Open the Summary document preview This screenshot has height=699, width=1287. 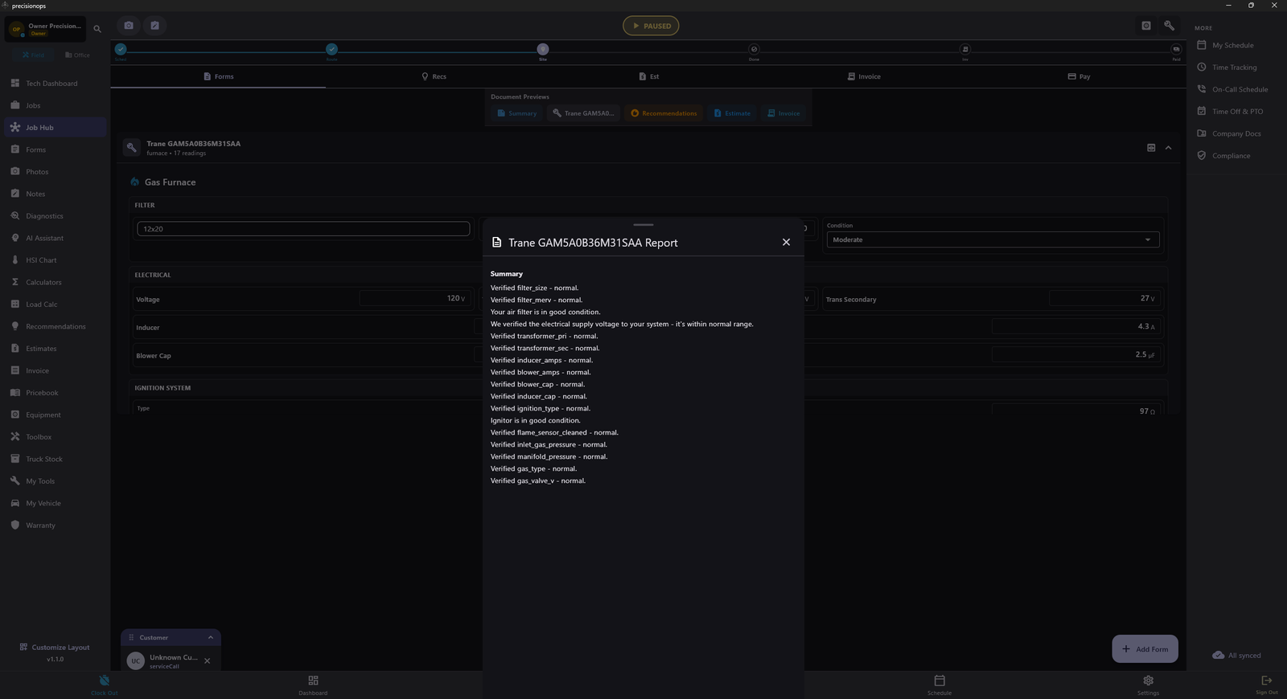[x=516, y=113]
